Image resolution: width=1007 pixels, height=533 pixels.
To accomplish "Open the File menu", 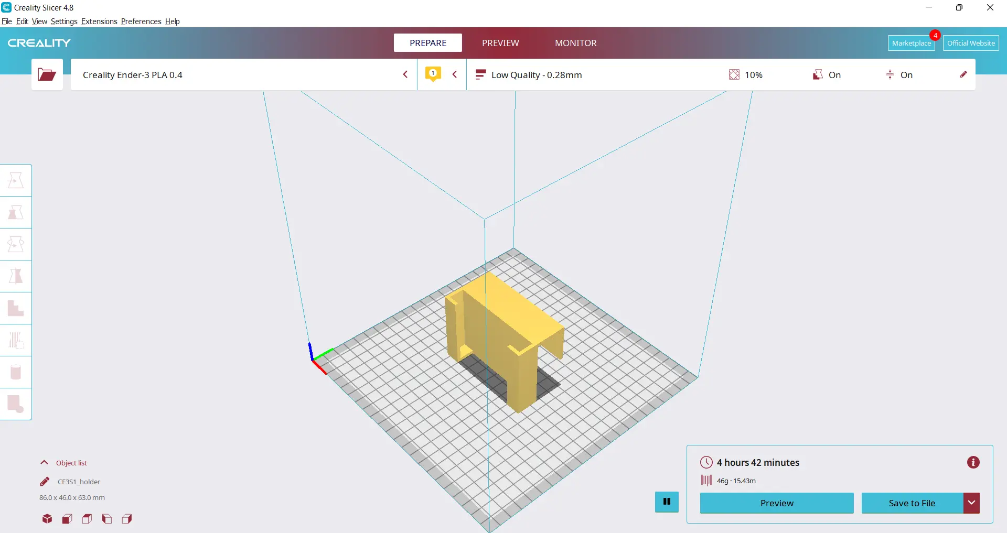I will tap(7, 21).
